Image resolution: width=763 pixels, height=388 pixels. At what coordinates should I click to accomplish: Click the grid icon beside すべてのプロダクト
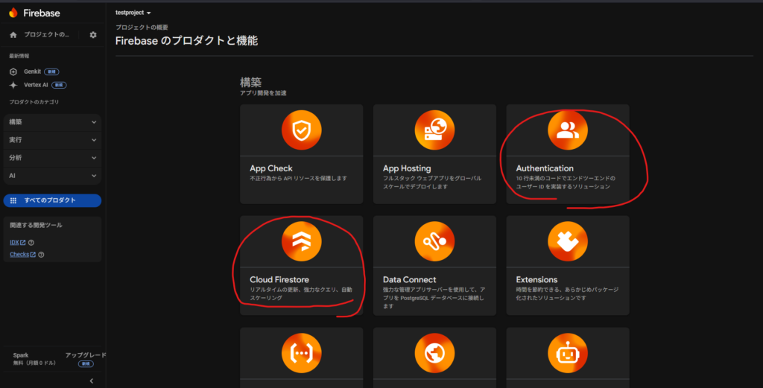pos(13,200)
